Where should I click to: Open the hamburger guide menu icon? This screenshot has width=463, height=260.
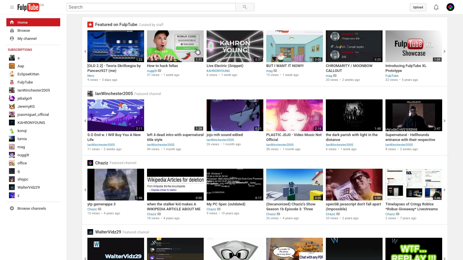tap(12, 7)
